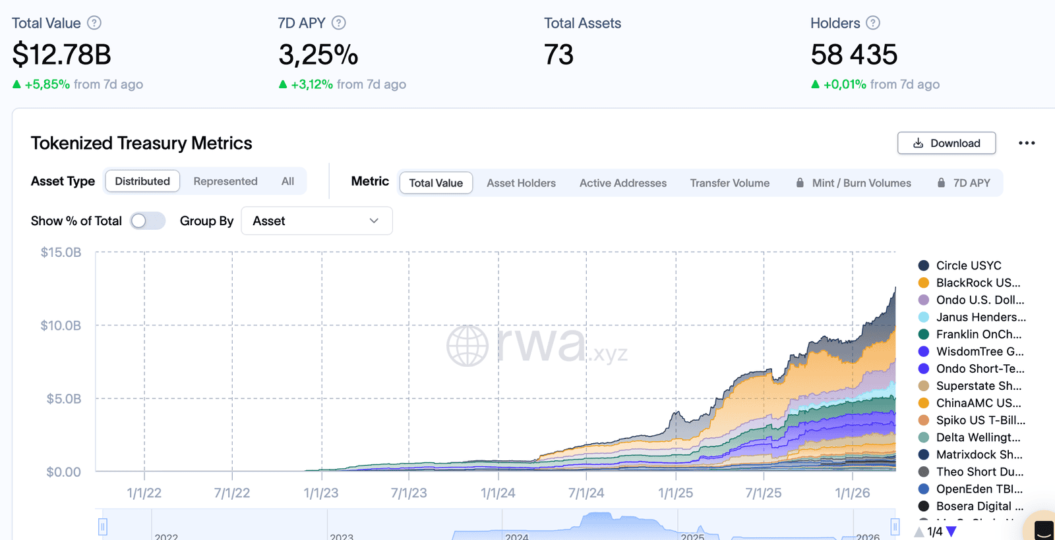Select the Represented asset type
Screen dimensions: 1055x540
coord(225,181)
